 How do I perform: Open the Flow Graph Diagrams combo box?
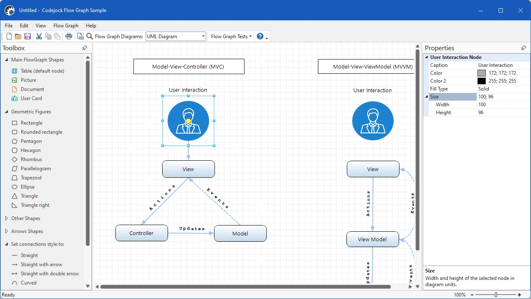[175, 37]
